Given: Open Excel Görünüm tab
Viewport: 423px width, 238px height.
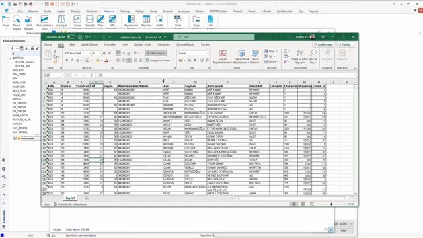Looking at the screenshot, I should tap(163, 44).
